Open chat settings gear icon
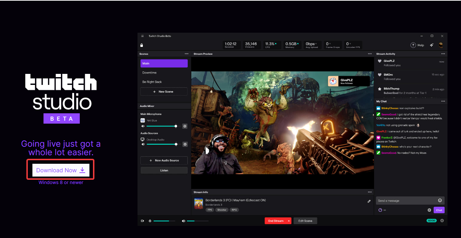This screenshot has height=238, width=461. coord(429,210)
